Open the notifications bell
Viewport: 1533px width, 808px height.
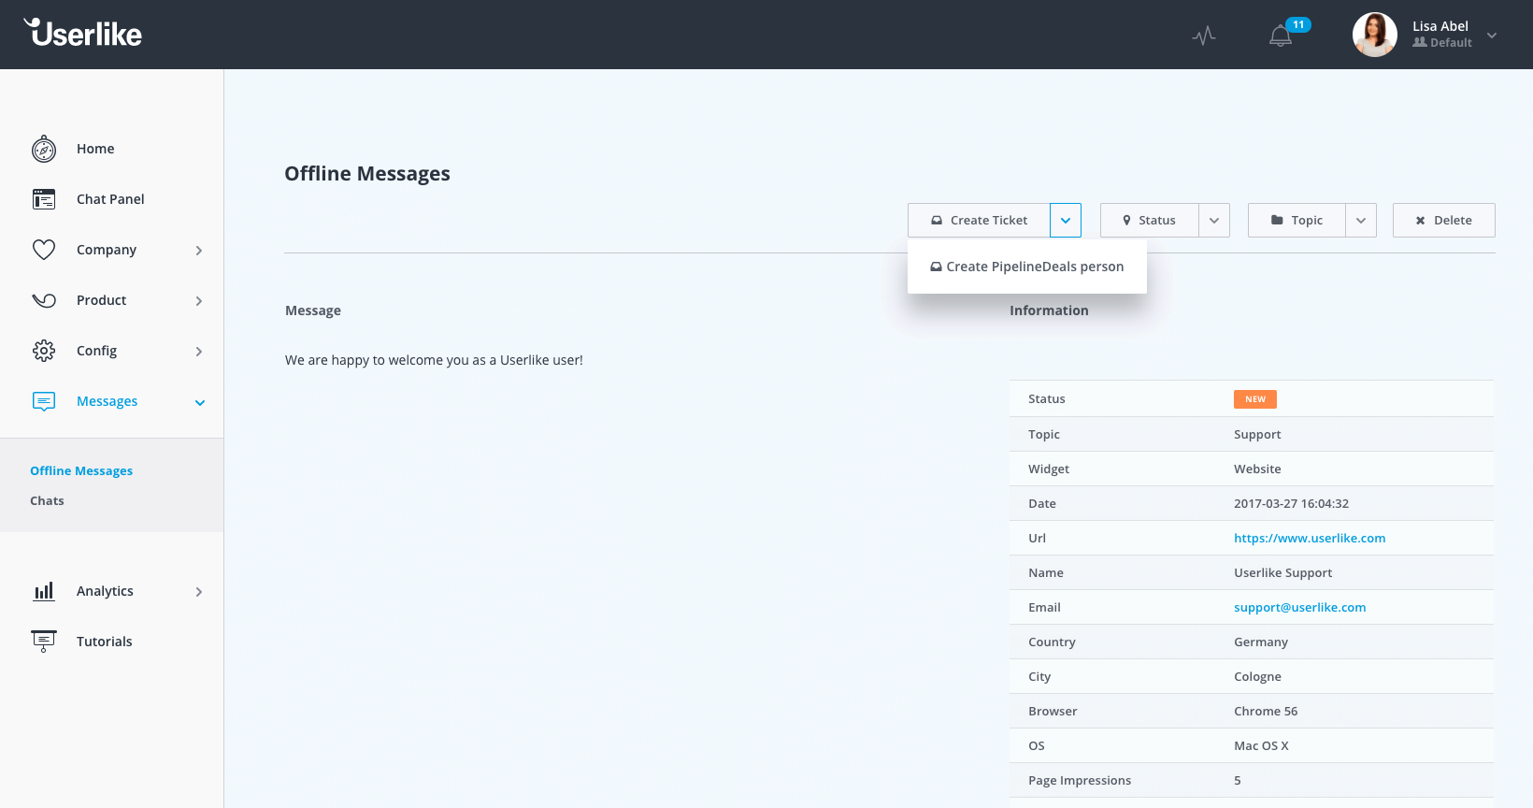click(1281, 36)
